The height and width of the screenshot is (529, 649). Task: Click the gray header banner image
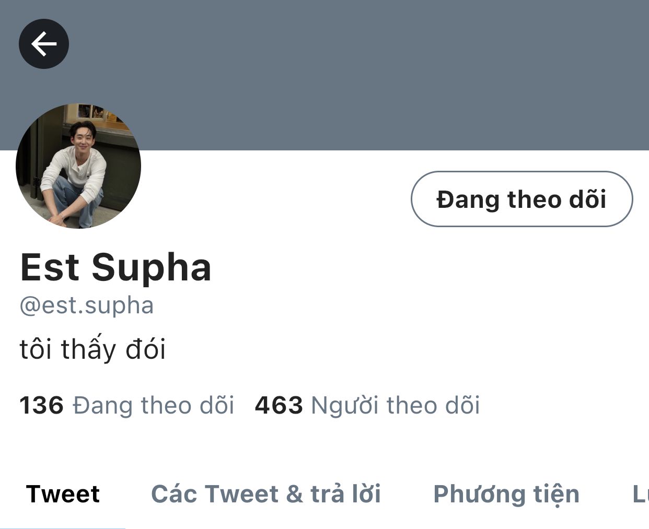click(x=366, y=75)
